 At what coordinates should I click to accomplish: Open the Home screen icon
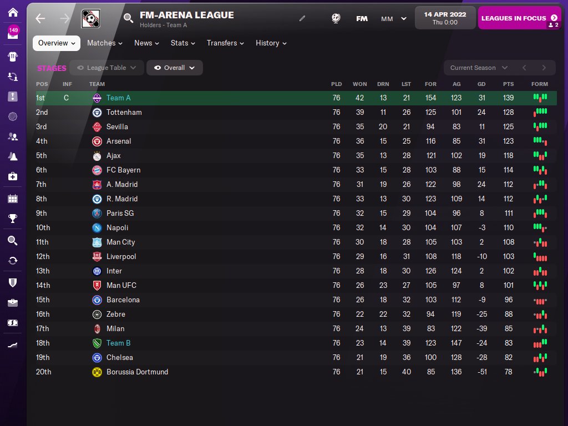(13, 13)
